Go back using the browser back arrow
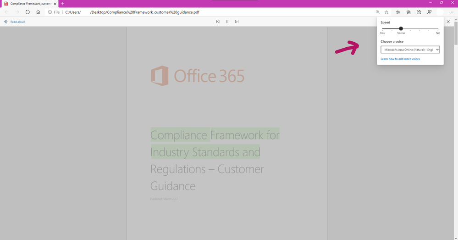 [7, 12]
